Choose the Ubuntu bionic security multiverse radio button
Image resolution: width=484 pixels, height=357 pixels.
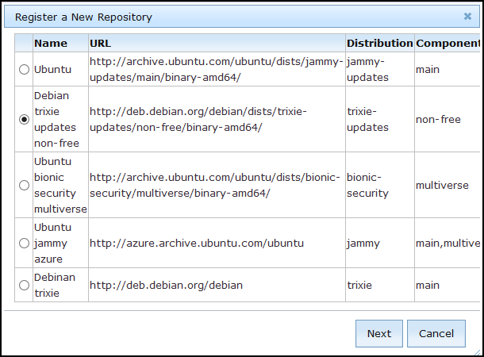(24, 185)
